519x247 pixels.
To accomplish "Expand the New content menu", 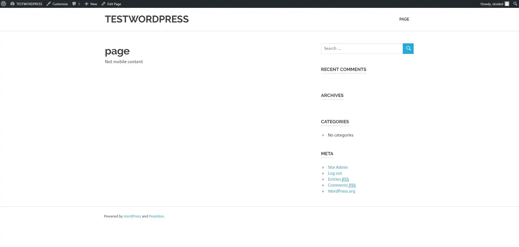I will coord(91,4).
